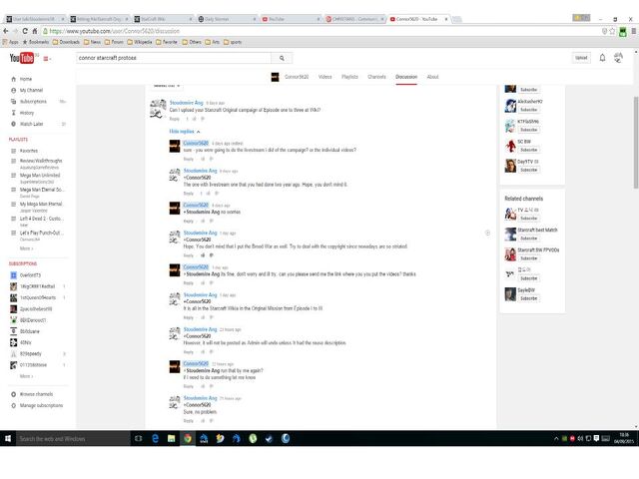Click the browser home icon
Screen dimensions: 639x479
(35, 31)
